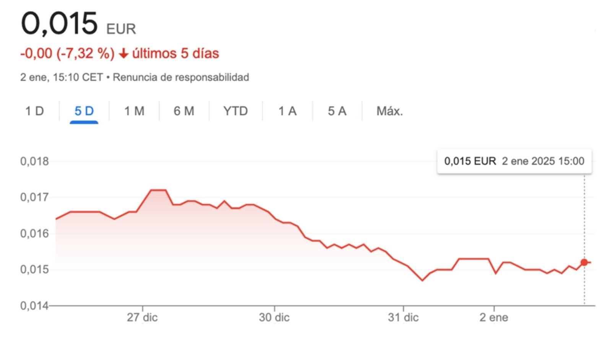Switch to the 5 D range tab
The image size is (612, 344).
tap(84, 111)
